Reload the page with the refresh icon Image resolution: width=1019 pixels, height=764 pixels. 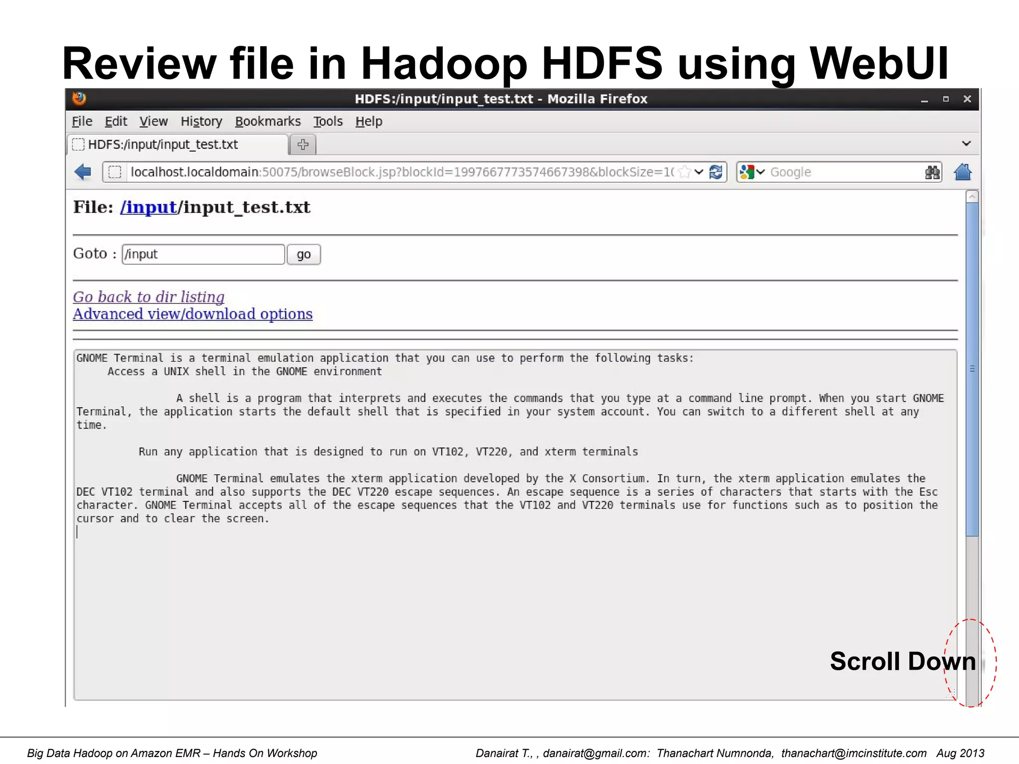click(716, 172)
